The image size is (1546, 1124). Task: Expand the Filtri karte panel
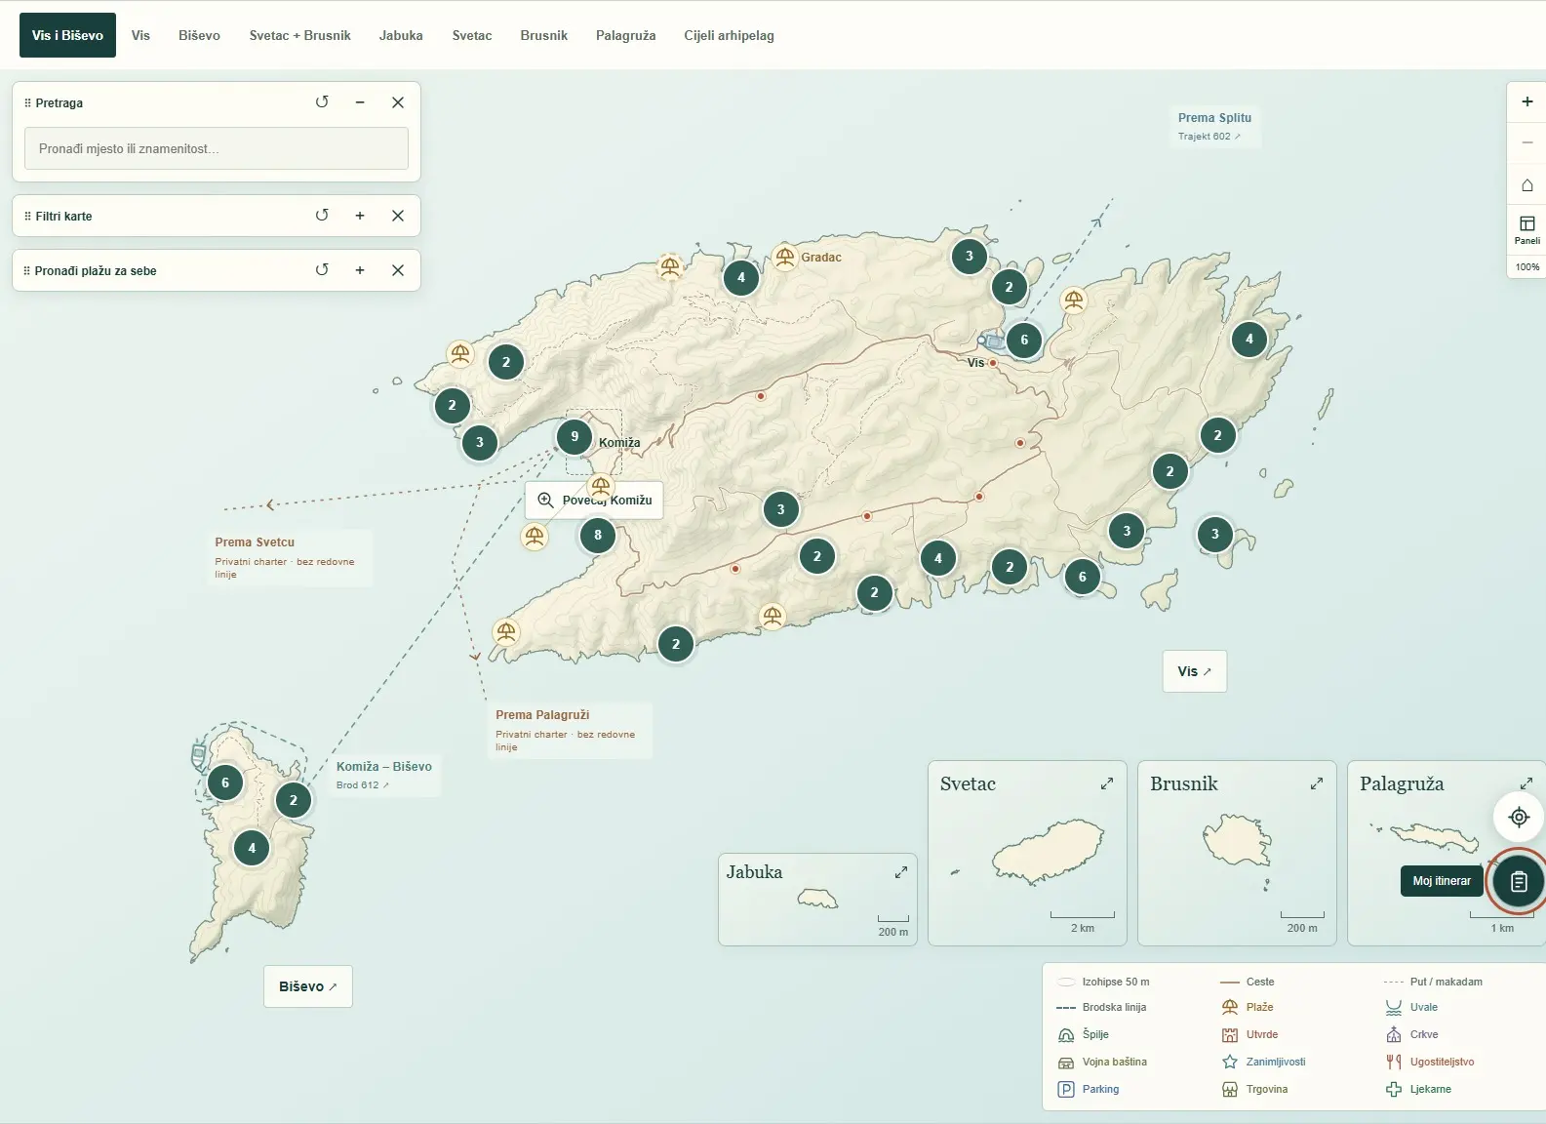360,216
